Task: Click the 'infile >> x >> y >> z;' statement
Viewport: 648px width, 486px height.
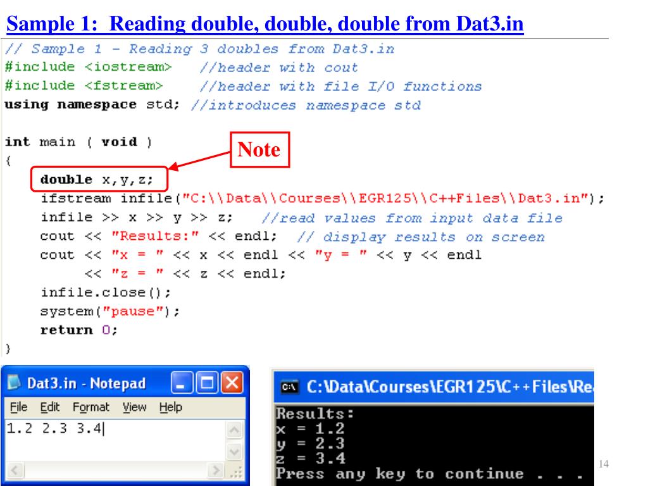Action: click(137, 218)
